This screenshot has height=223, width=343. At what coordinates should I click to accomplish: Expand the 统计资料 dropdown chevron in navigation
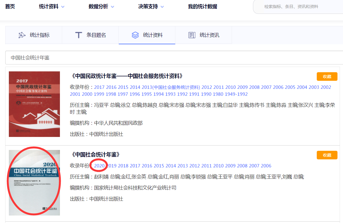pyautogui.click(x=63, y=7)
